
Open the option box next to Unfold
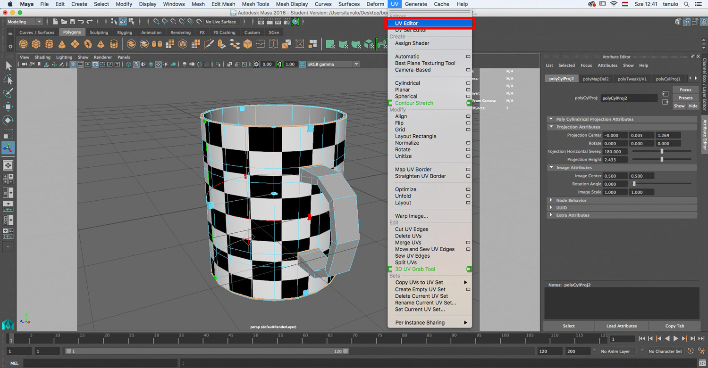point(468,196)
